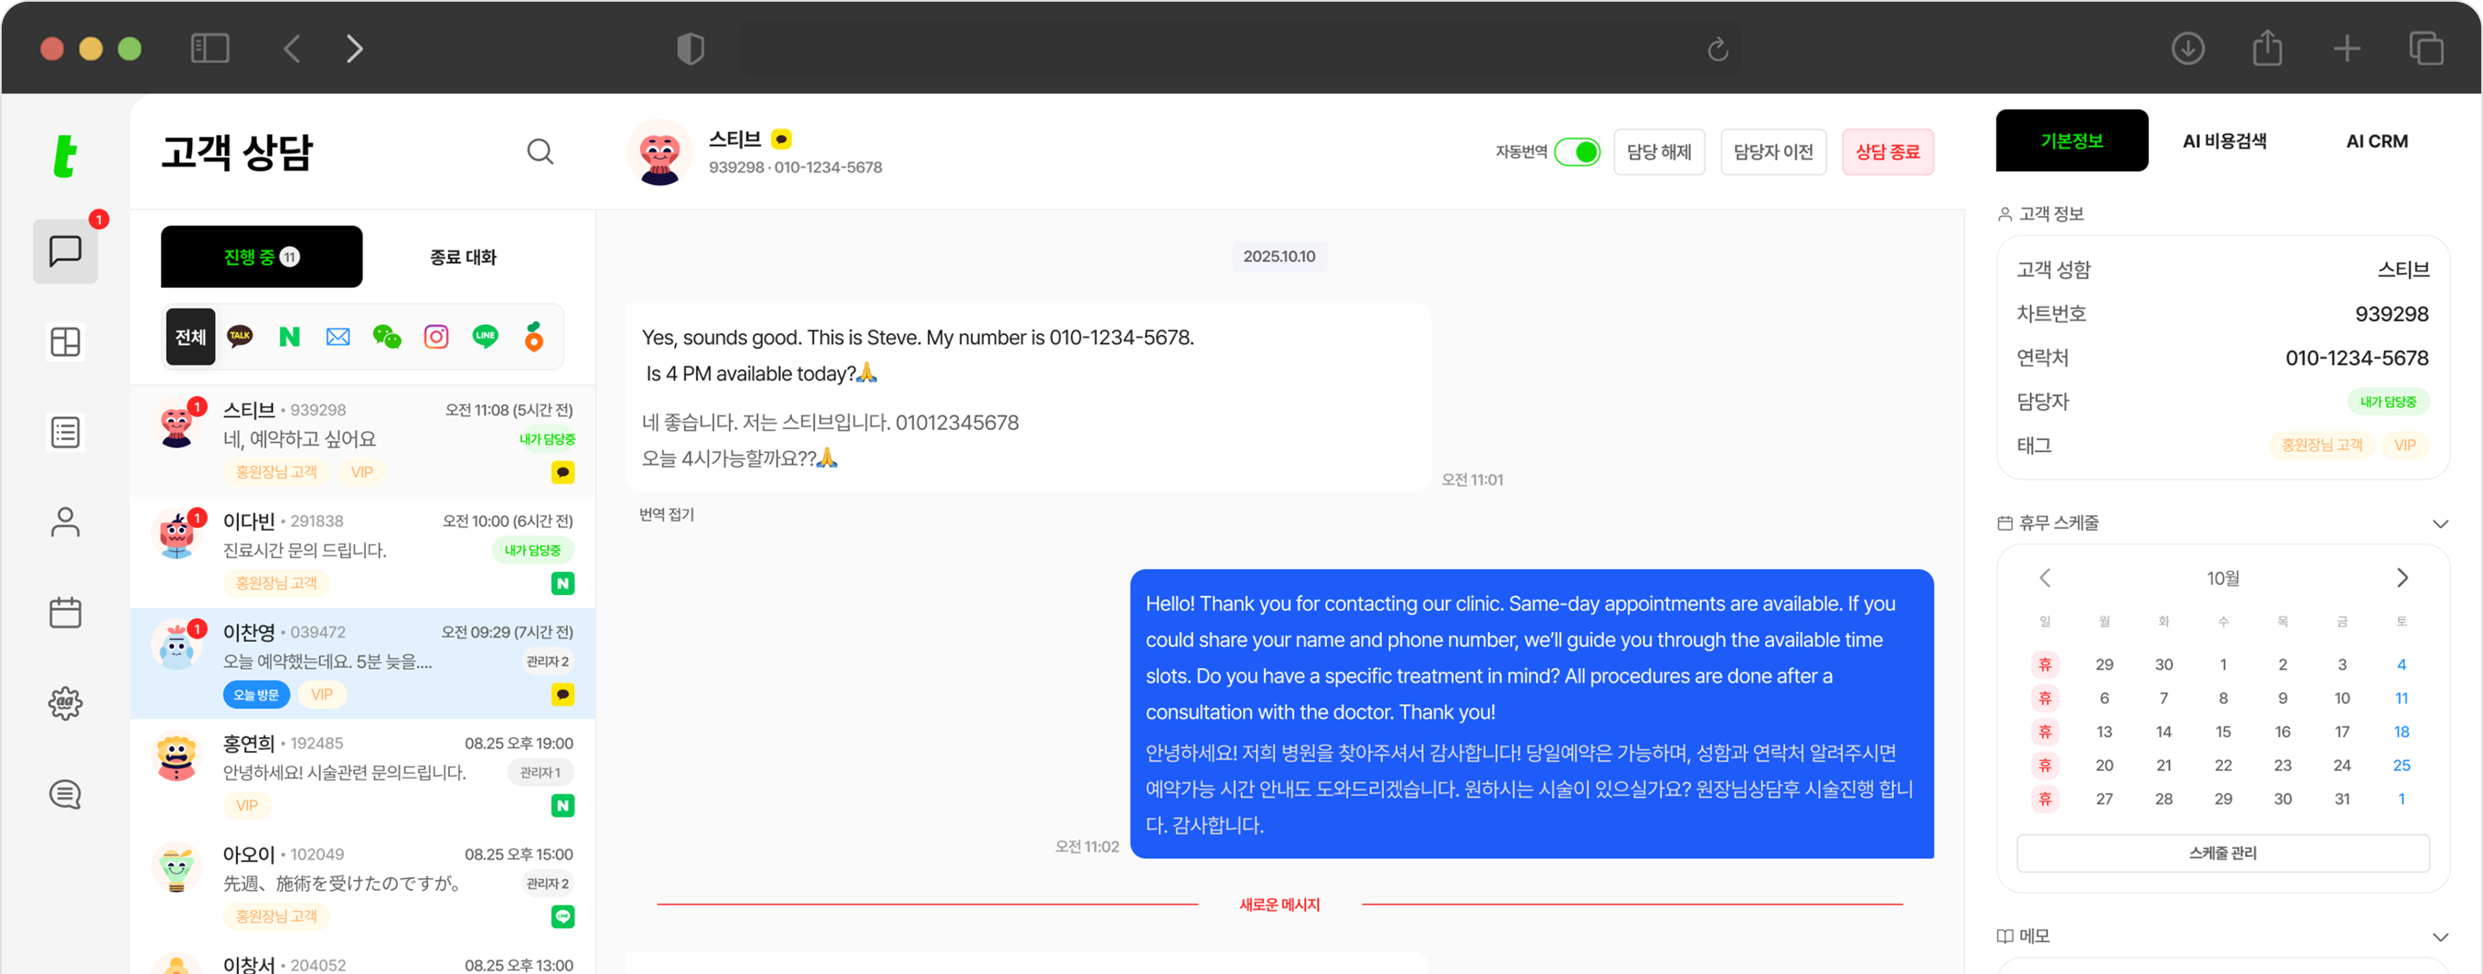Filter chats by WeChat channel icon
The image size is (2483, 974).
point(386,336)
